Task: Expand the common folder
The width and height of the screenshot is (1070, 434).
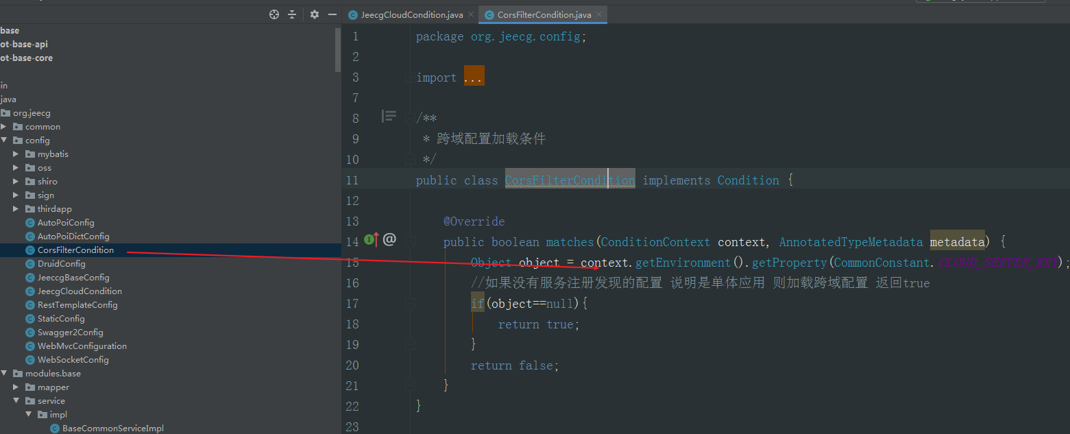Action: [3, 127]
